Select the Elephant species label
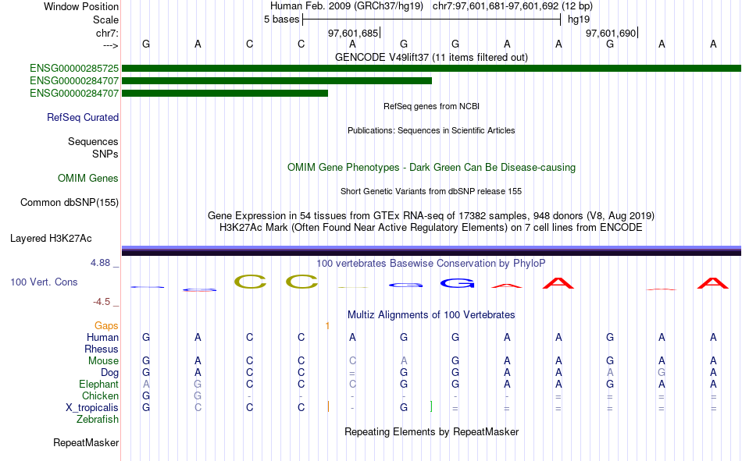The width and height of the screenshot is (742, 461). (x=98, y=384)
